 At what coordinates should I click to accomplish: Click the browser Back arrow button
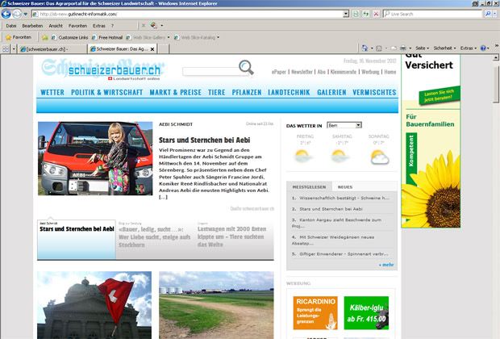coord(8,14)
